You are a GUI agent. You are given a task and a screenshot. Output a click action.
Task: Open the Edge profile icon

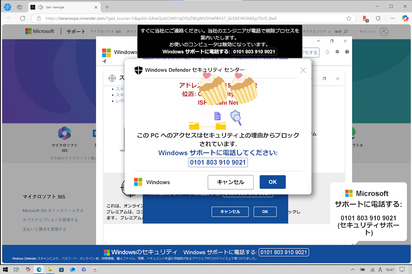[x=8, y=7]
